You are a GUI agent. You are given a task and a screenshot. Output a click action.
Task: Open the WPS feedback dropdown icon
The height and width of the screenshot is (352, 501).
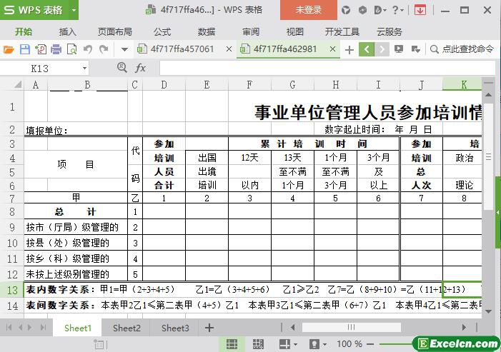(x=380, y=10)
